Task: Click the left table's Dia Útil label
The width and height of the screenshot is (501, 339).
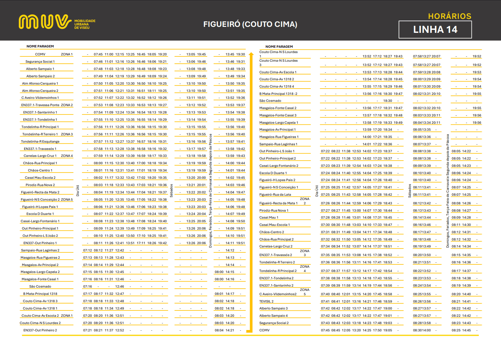Action: pos(78,191)
